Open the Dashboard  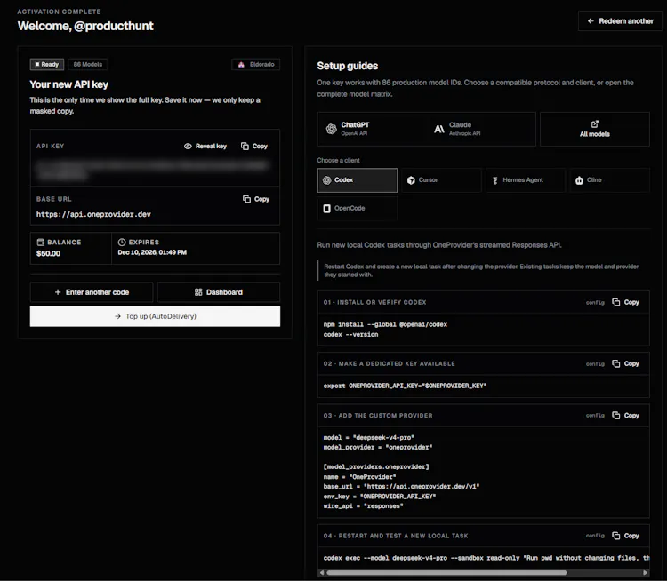(x=219, y=292)
